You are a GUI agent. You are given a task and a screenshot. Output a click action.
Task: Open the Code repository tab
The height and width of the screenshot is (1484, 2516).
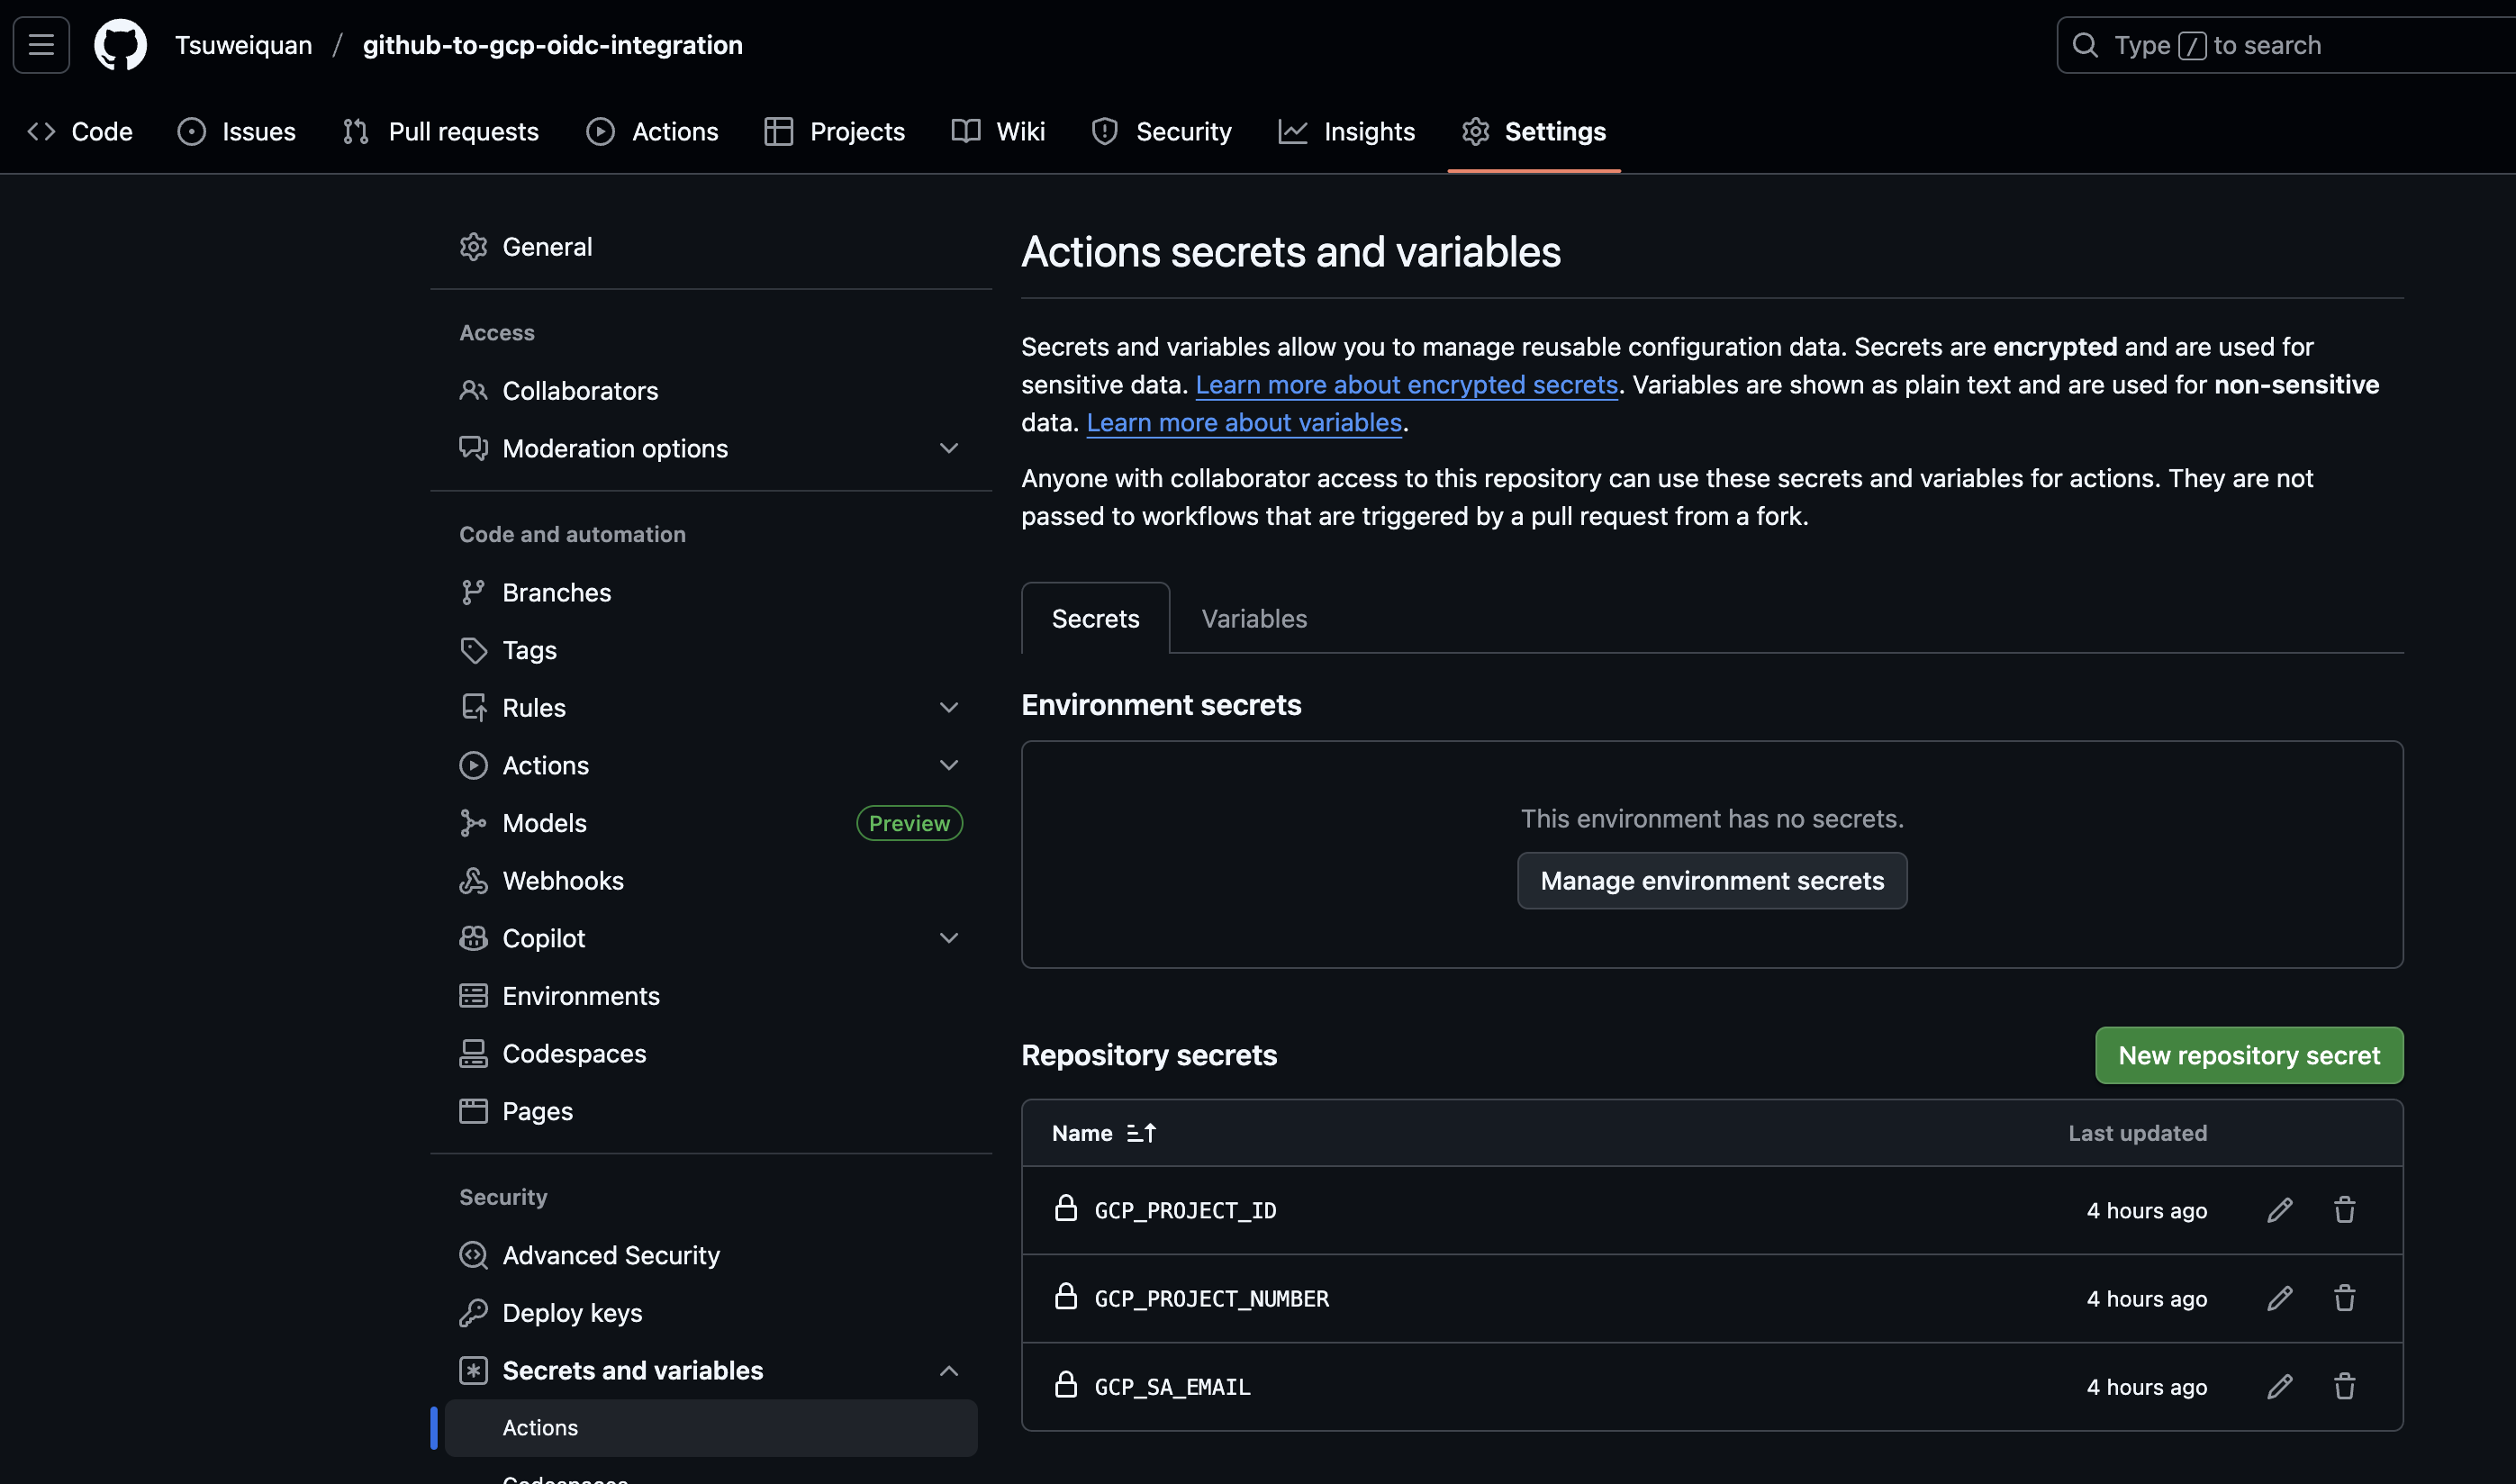[80, 132]
